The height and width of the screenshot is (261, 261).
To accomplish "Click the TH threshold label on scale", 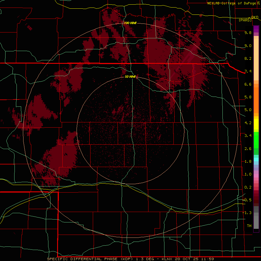I will (x=249, y=226).
